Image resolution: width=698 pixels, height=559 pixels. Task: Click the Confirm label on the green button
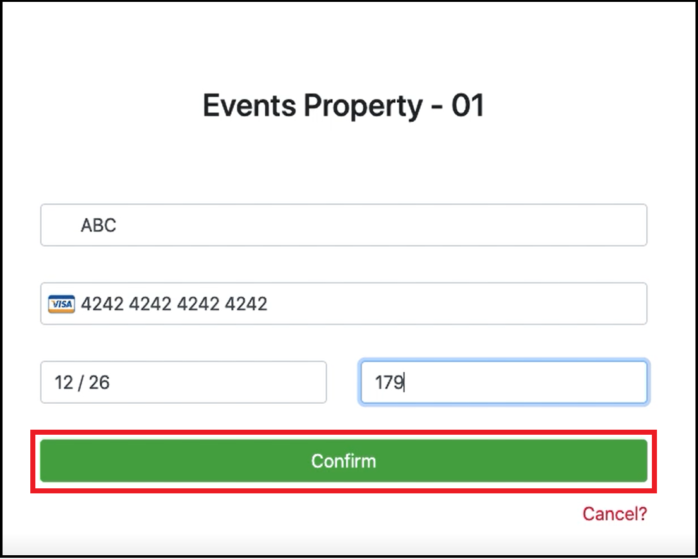[x=343, y=461]
